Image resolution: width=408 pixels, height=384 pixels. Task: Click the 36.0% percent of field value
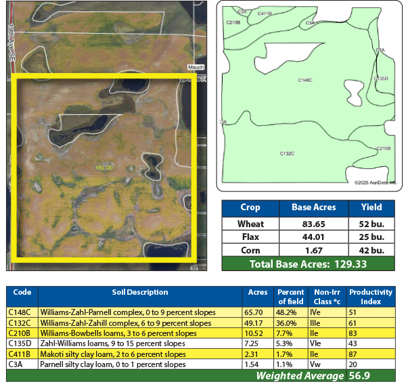(286, 323)
